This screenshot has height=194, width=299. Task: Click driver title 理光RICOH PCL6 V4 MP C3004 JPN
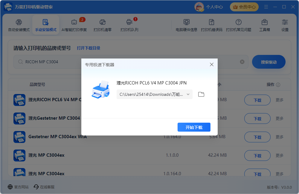tap(151, 83)
